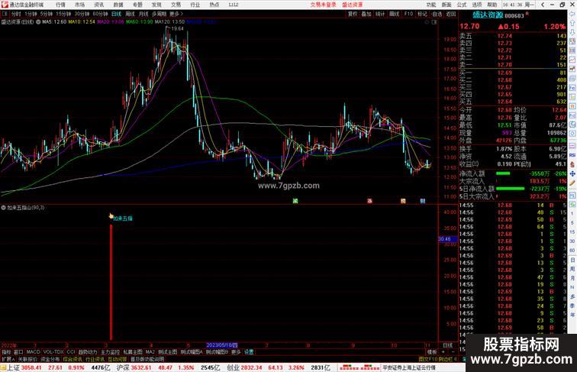Switch to the 月线 period tab

coord(143,14)
